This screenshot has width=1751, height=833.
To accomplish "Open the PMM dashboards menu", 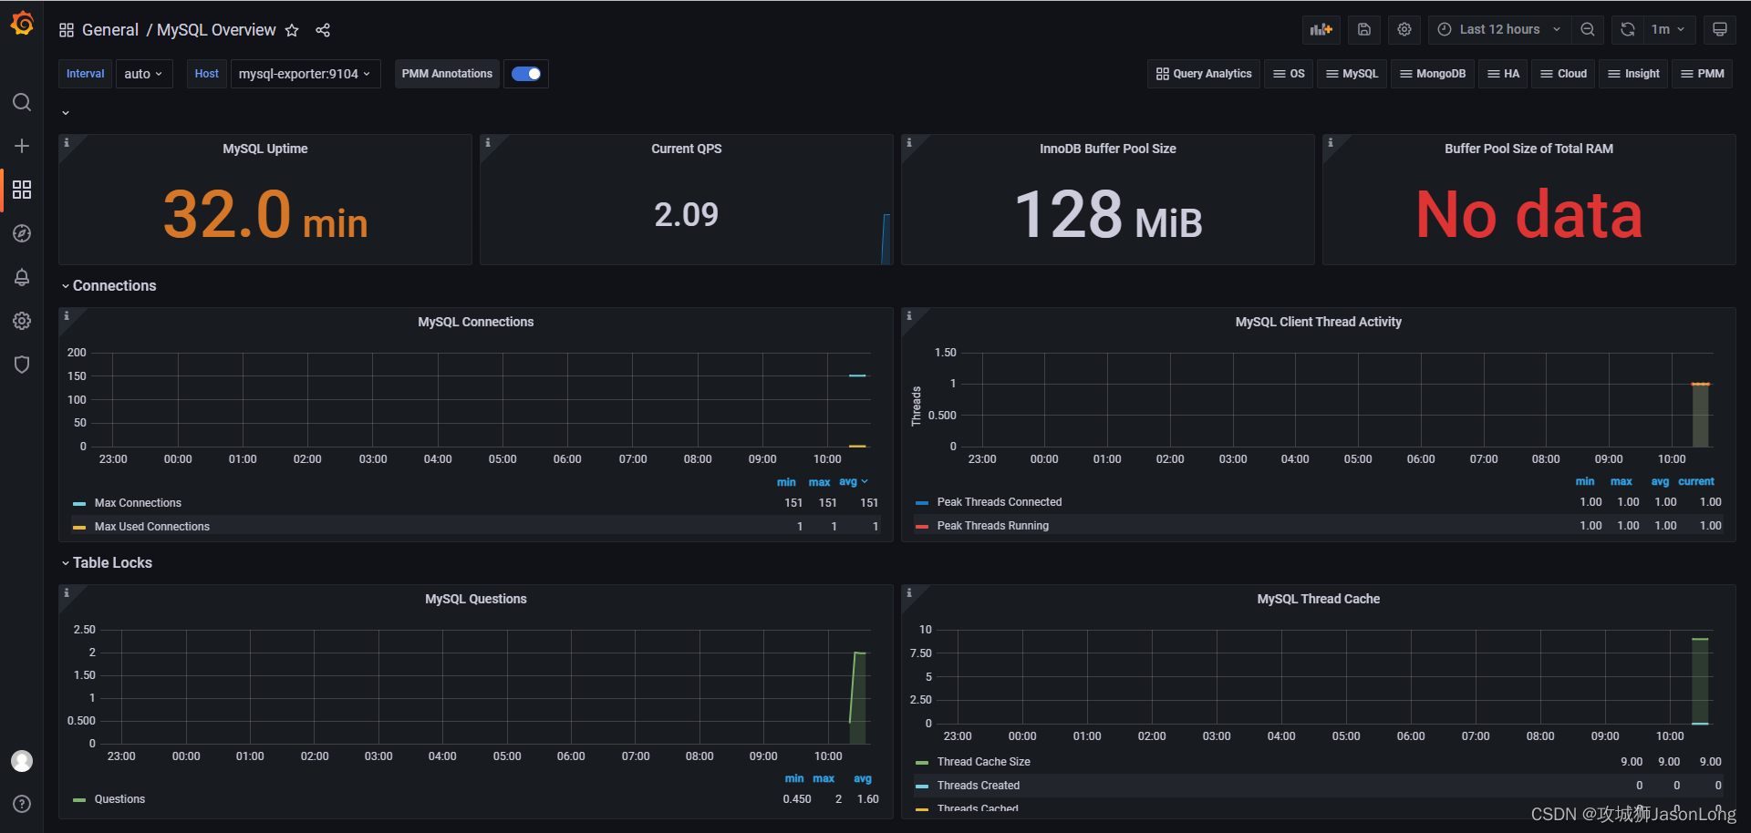I will click(1702, 74).
